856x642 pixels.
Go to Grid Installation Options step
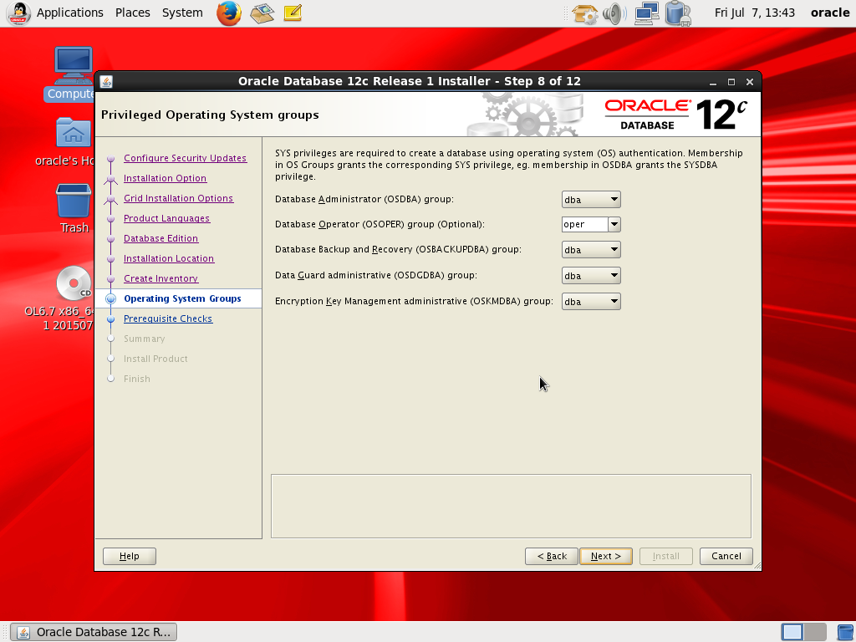pyautogui.click(x=179, y=198)
